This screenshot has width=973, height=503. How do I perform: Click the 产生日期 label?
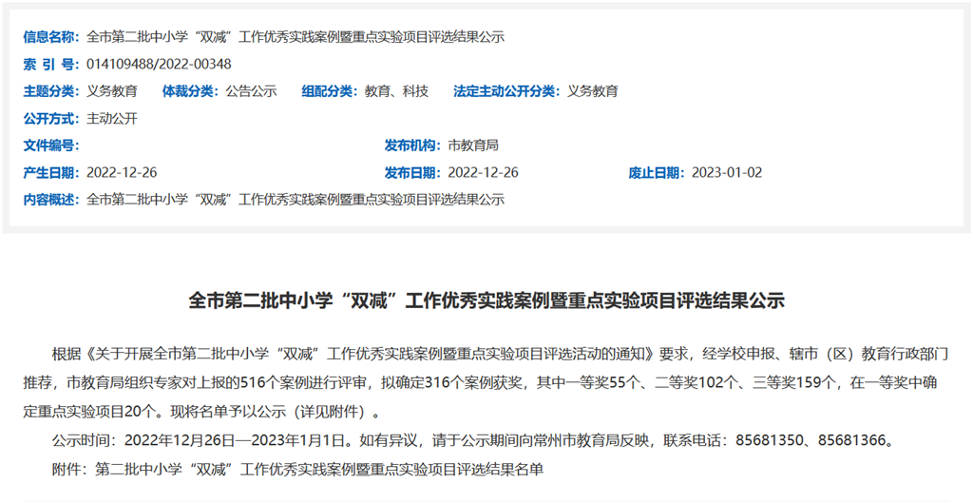pos(51,173)
